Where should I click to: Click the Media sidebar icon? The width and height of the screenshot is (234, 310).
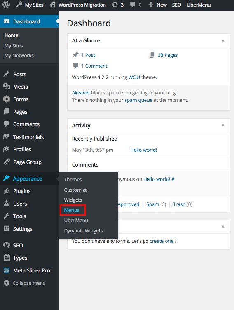7,87
